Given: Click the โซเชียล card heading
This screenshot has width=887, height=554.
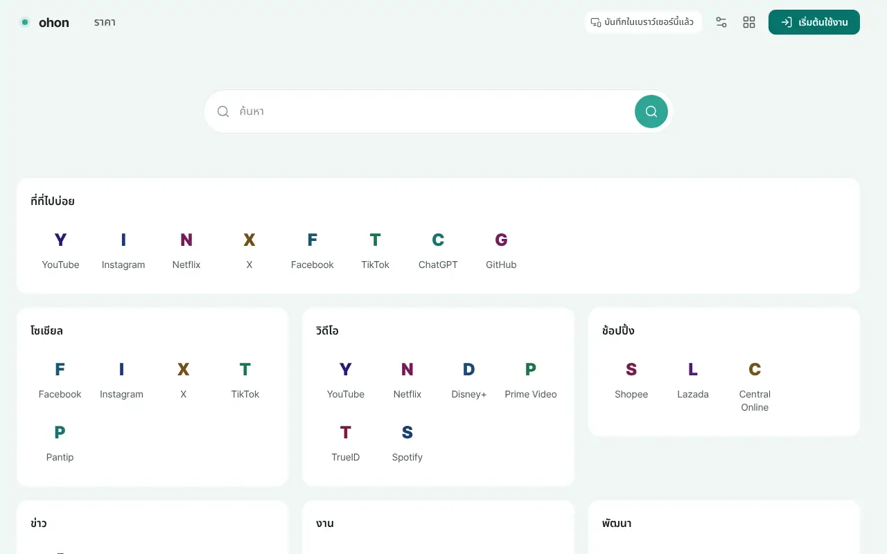Looking at the screenshot, I should [47, 331].
